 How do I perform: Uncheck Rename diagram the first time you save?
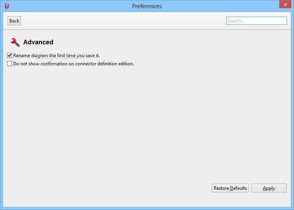tap(10, 56)
